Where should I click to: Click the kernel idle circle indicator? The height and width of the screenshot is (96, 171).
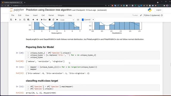pos(162,15)
